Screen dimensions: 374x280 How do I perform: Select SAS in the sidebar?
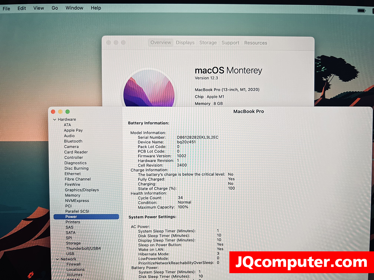70,227
